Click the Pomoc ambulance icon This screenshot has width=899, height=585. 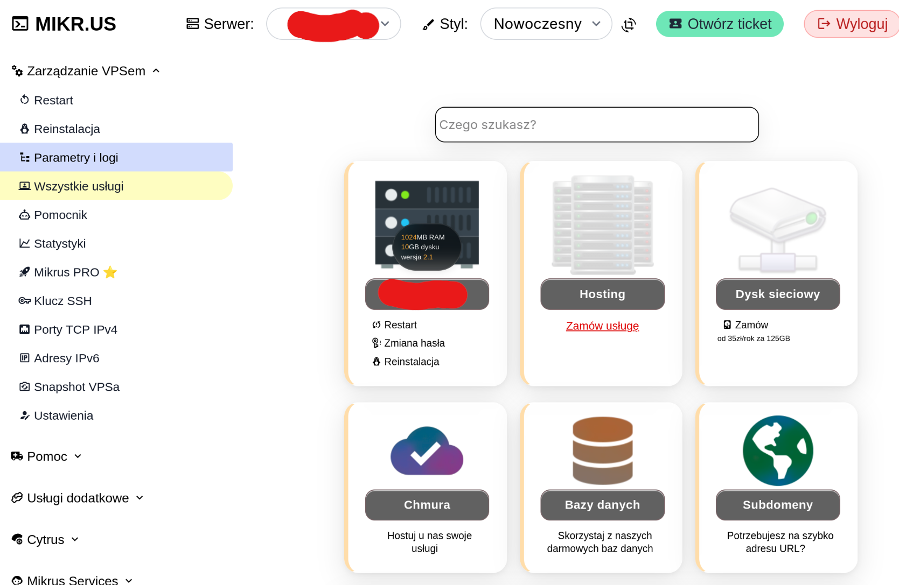point(17,456)
